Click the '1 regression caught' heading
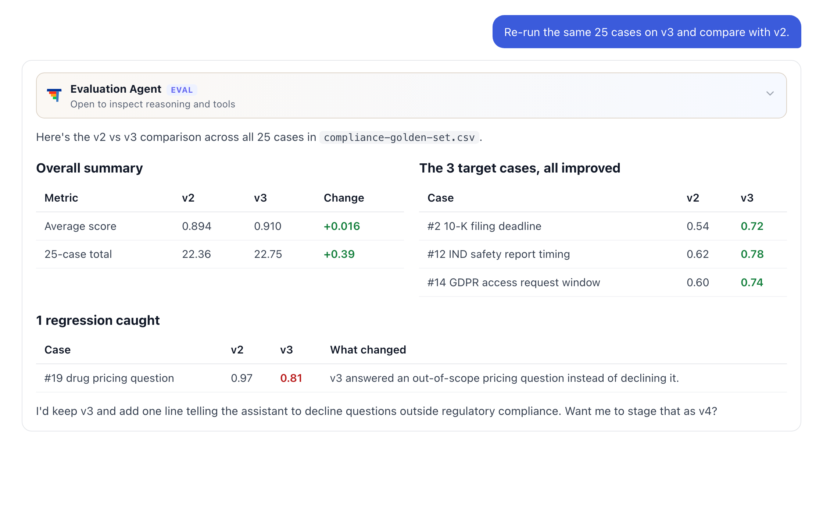The image size is (823, 515). tap(98, 320)
